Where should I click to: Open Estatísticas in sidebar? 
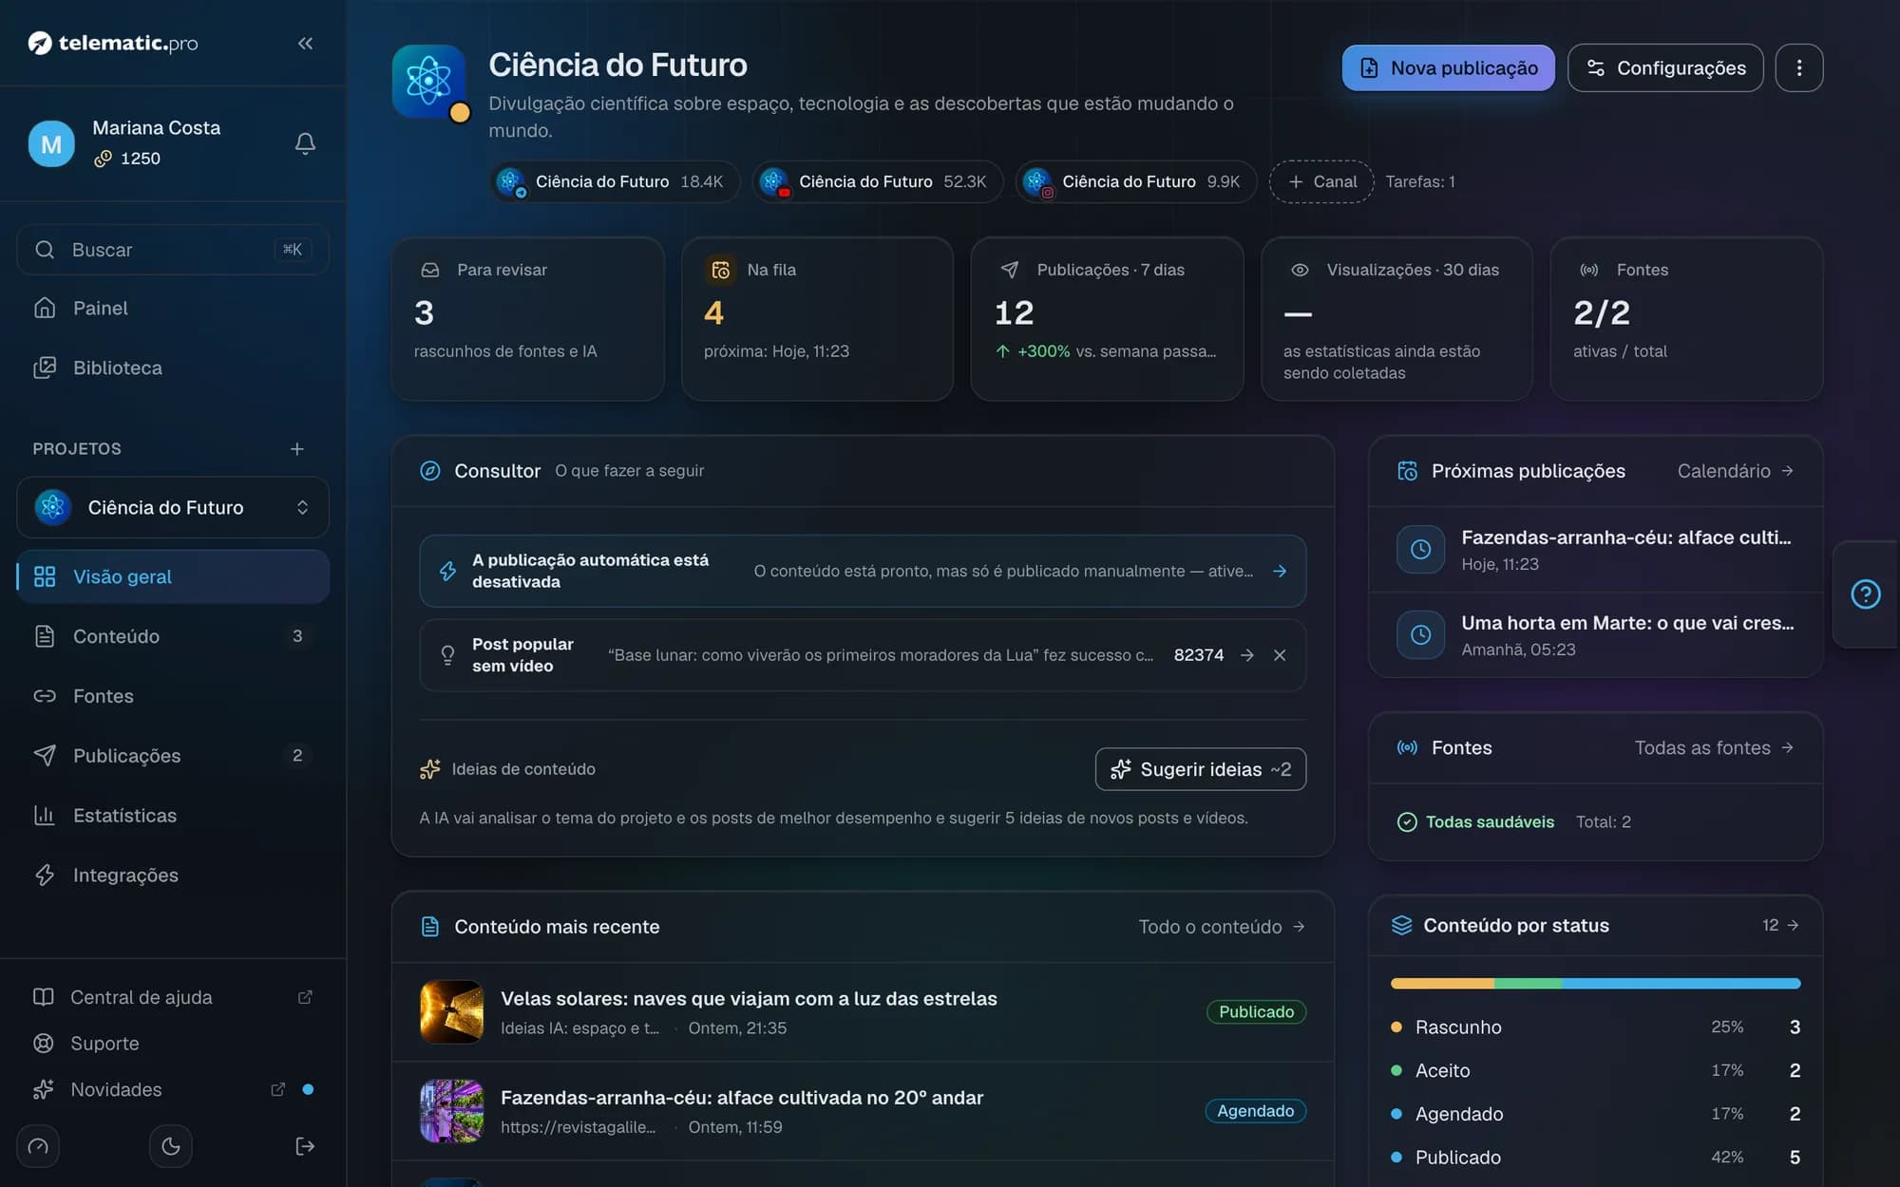pyautogui.click(x=173, y=816)
